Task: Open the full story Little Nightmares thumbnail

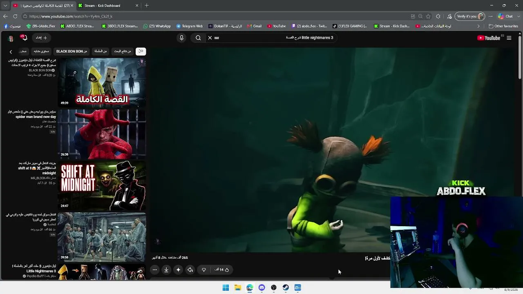Action: pyautogui.click(x=102, y=82)
